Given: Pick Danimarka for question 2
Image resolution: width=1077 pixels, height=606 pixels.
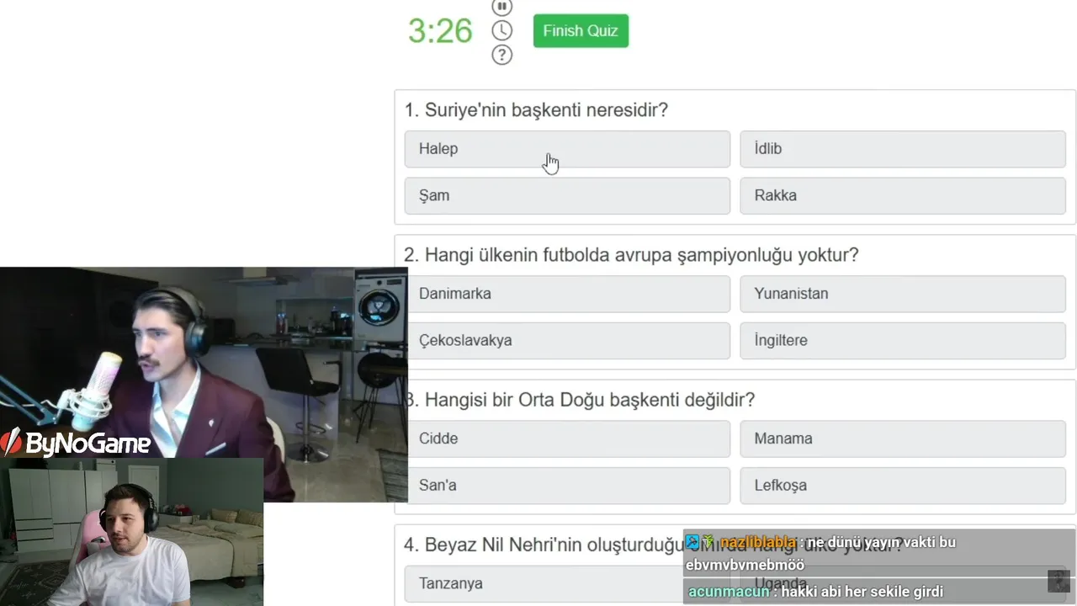Looking at the screenshot, I should [x=569, y=294].
